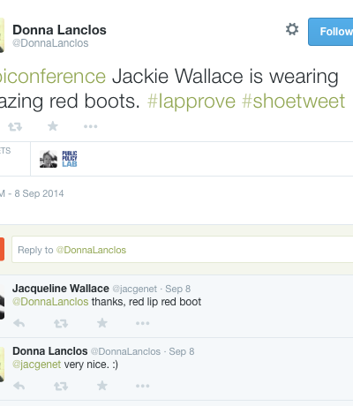Follow Donna Lanclos

pyautogui.click(x=331, y=32)
